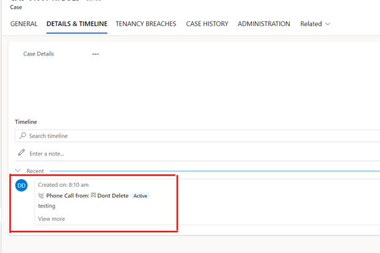Click the Case Details empty value field
380x253 pixels.
pyautogui.click(x=96, y=54)
